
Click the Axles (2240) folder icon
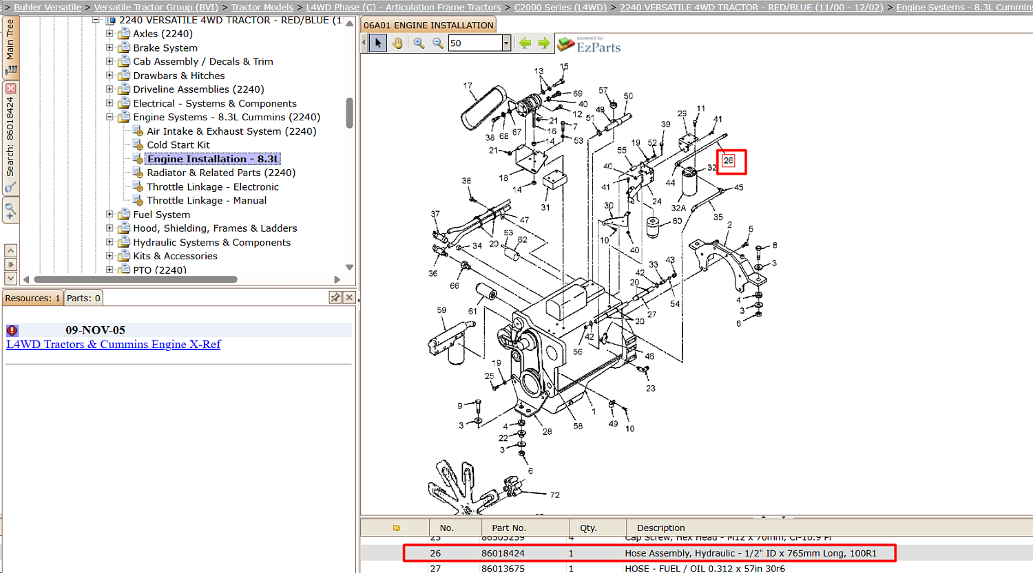tap(124, 34)
